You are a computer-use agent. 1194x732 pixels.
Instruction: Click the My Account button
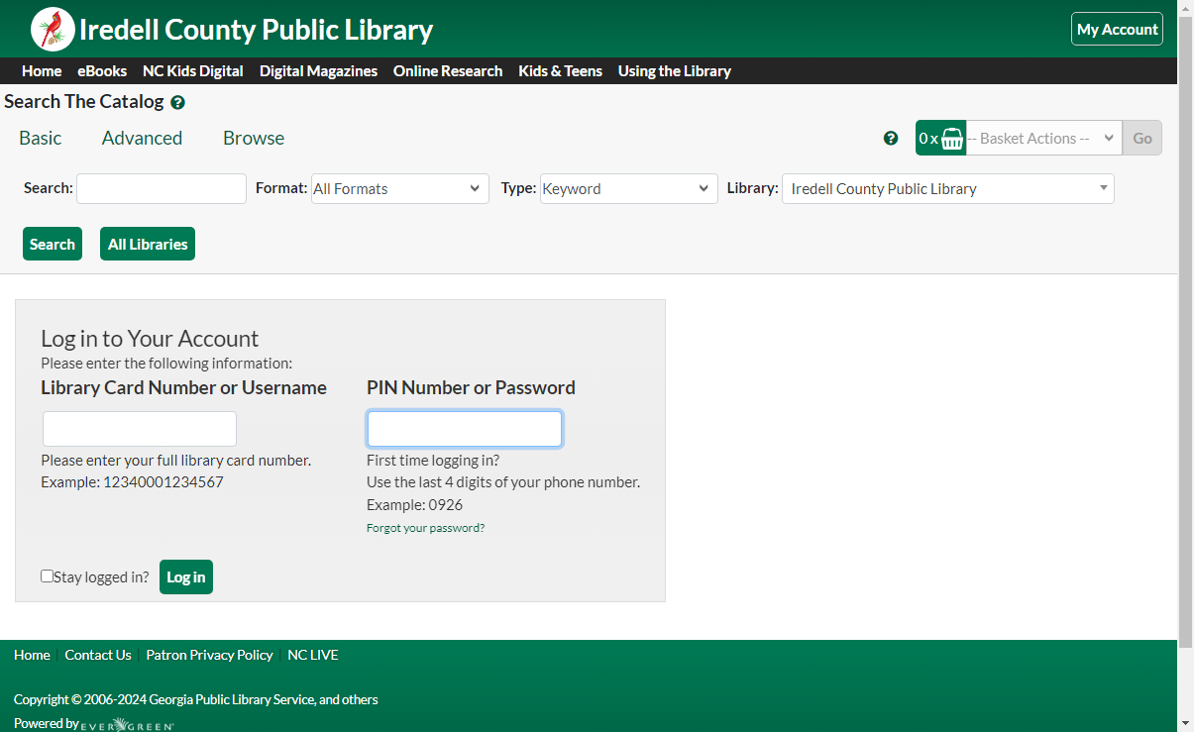coord(1117,29)
